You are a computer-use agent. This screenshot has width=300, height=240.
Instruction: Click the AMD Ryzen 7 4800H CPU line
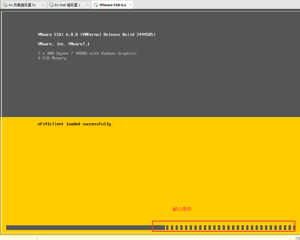pos(87,53)
